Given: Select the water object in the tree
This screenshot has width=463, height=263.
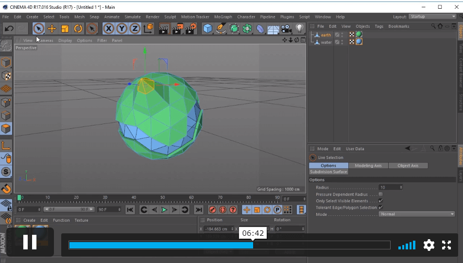Looking at the screenshot, I should [x=326, y=42].
